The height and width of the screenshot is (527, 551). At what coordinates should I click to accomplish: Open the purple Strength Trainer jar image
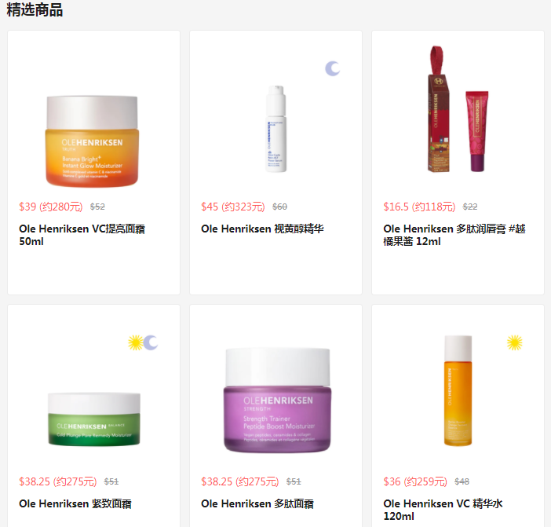[278, 400]
